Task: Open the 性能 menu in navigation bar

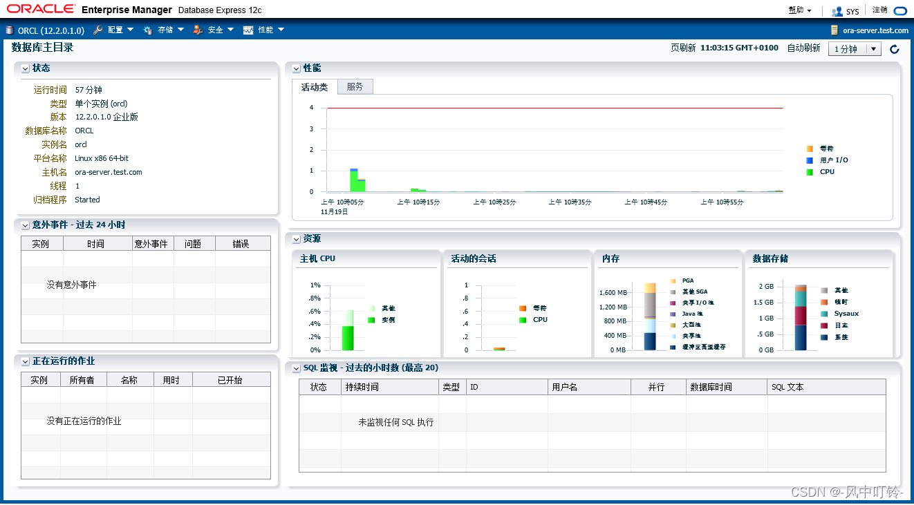Action: coord(271,30)
